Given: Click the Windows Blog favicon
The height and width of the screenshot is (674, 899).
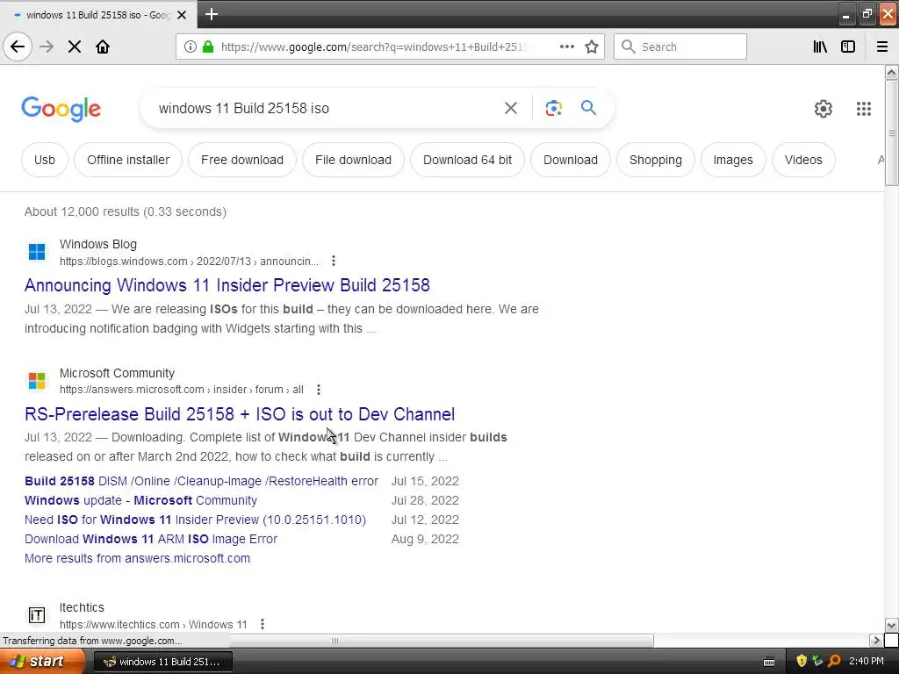Looking at the screenshot, I should pos(37,252).
